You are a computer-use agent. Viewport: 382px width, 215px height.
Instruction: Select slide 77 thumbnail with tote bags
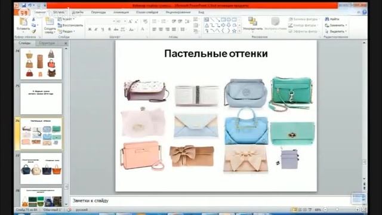41,168
